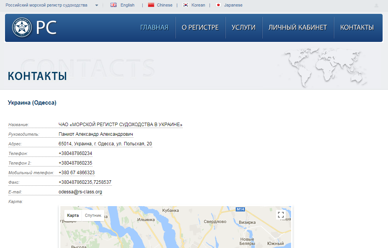Select the Карта map type
This screenshot has width=388, height=248.
coord(73,215)
